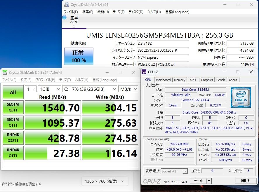Image resolution: width=259 pixels, height=192 pixels.
Task: Click the 閉じる button in CPU-Z
Action: coord(246,181)
